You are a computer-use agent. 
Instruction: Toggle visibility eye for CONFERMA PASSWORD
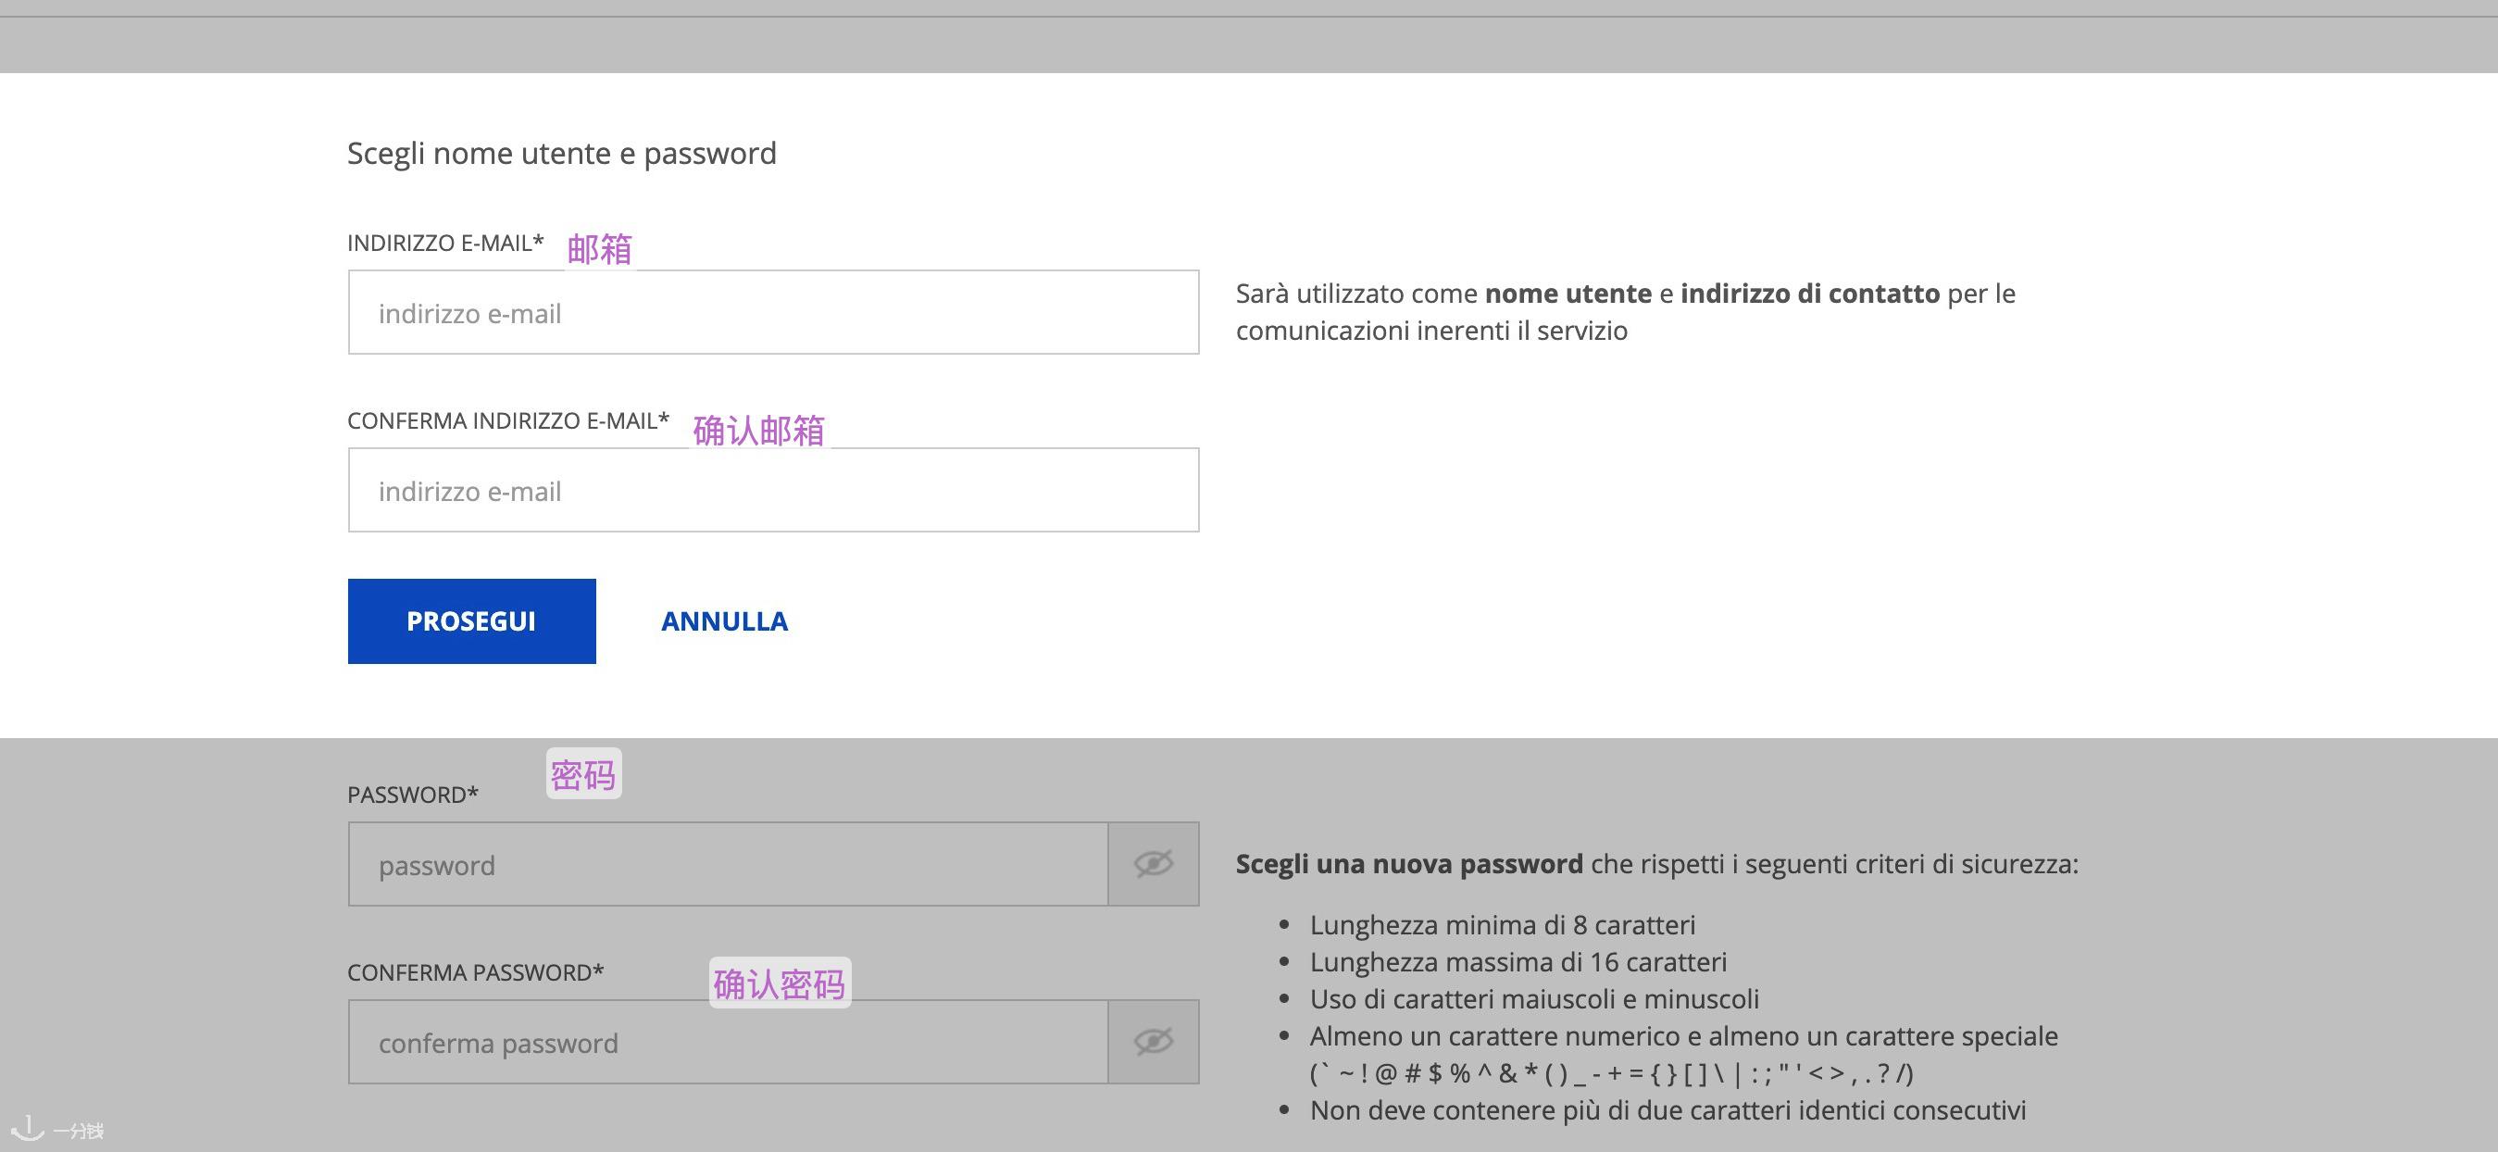pyautogui.click(x=1153, y=1042)
